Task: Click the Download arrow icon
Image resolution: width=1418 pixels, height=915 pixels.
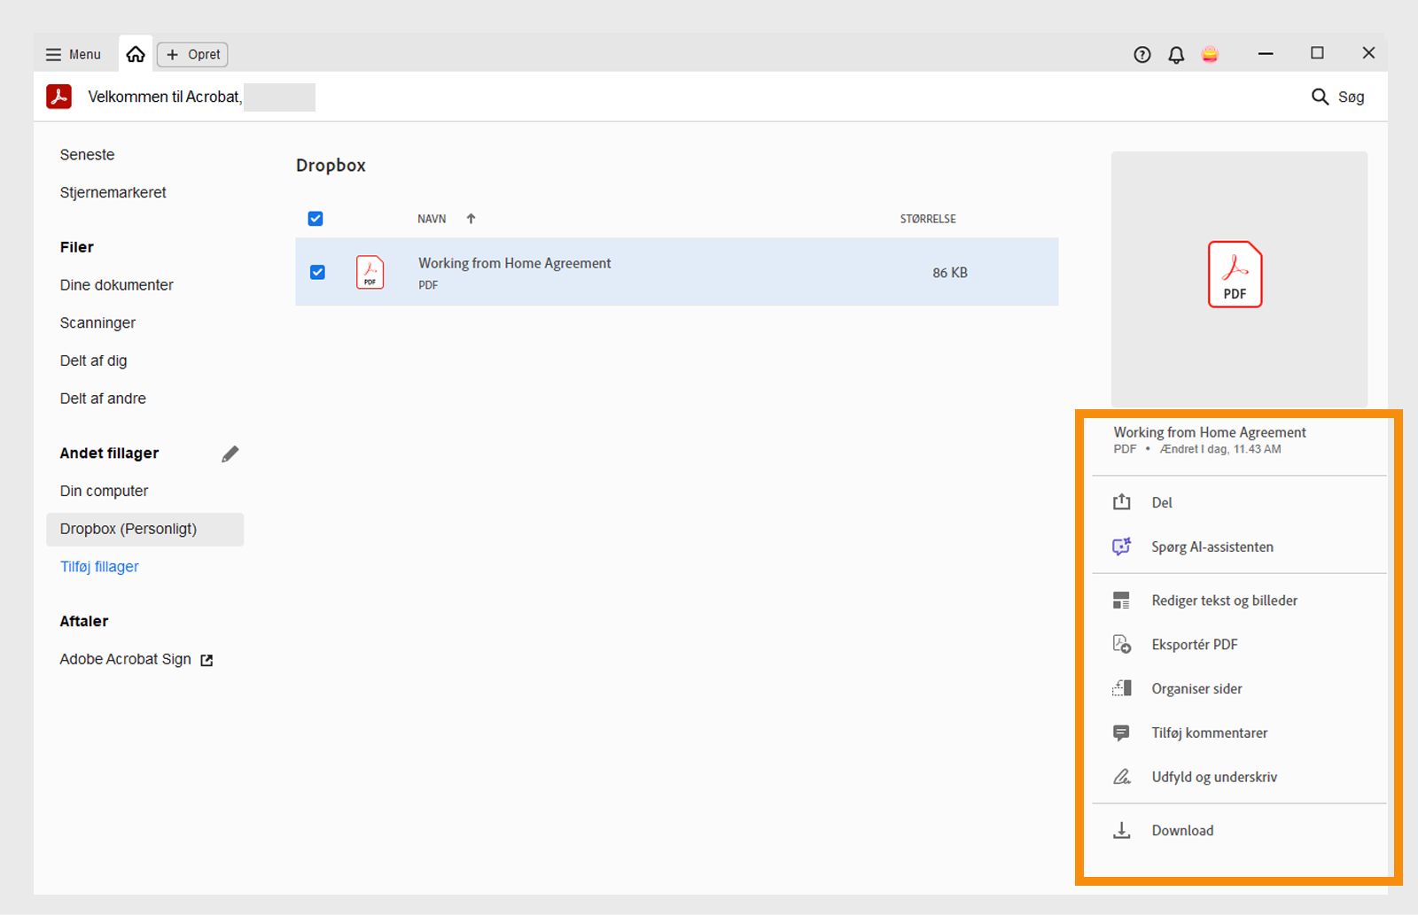Action: (1122, 830)
